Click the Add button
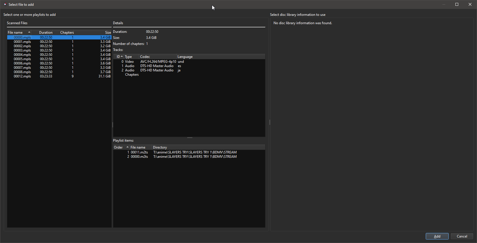 [437, 236]
